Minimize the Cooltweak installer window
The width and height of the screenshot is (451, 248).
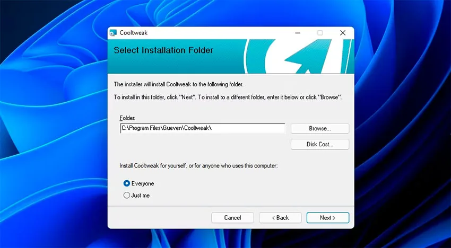[298, 33]
